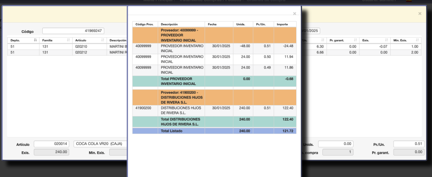Select article 020212 in background table

(81, 52)
